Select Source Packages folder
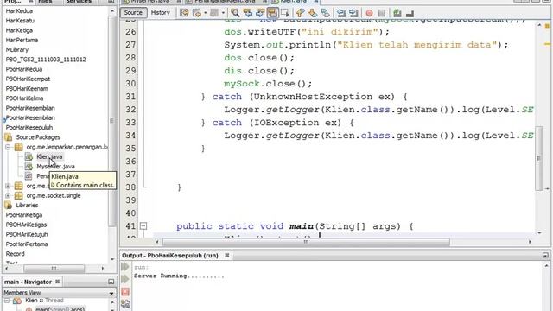The height and width of the screenshot is (311, 553). (x=38, y=137)
